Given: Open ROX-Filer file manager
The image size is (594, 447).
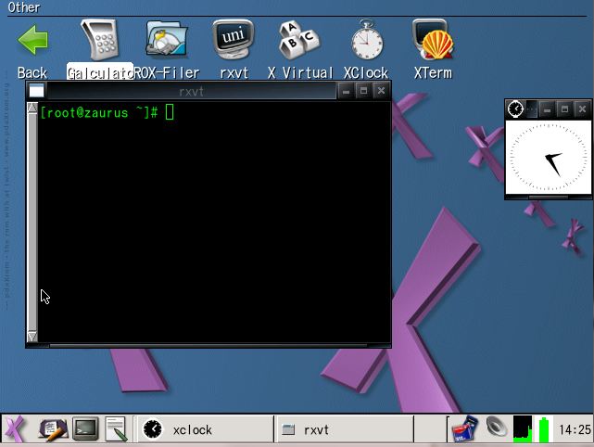Looking at the screenshot, I should point(167,42).
